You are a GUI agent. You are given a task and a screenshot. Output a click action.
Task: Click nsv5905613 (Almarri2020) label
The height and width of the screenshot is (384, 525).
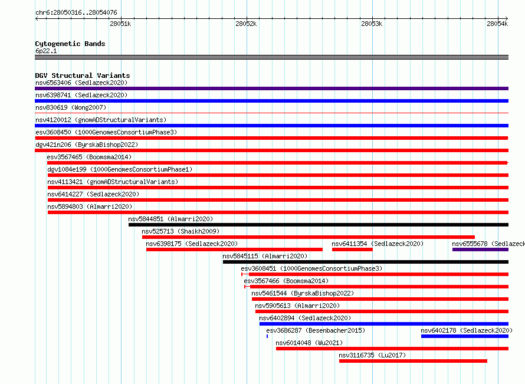click(297, 306)
